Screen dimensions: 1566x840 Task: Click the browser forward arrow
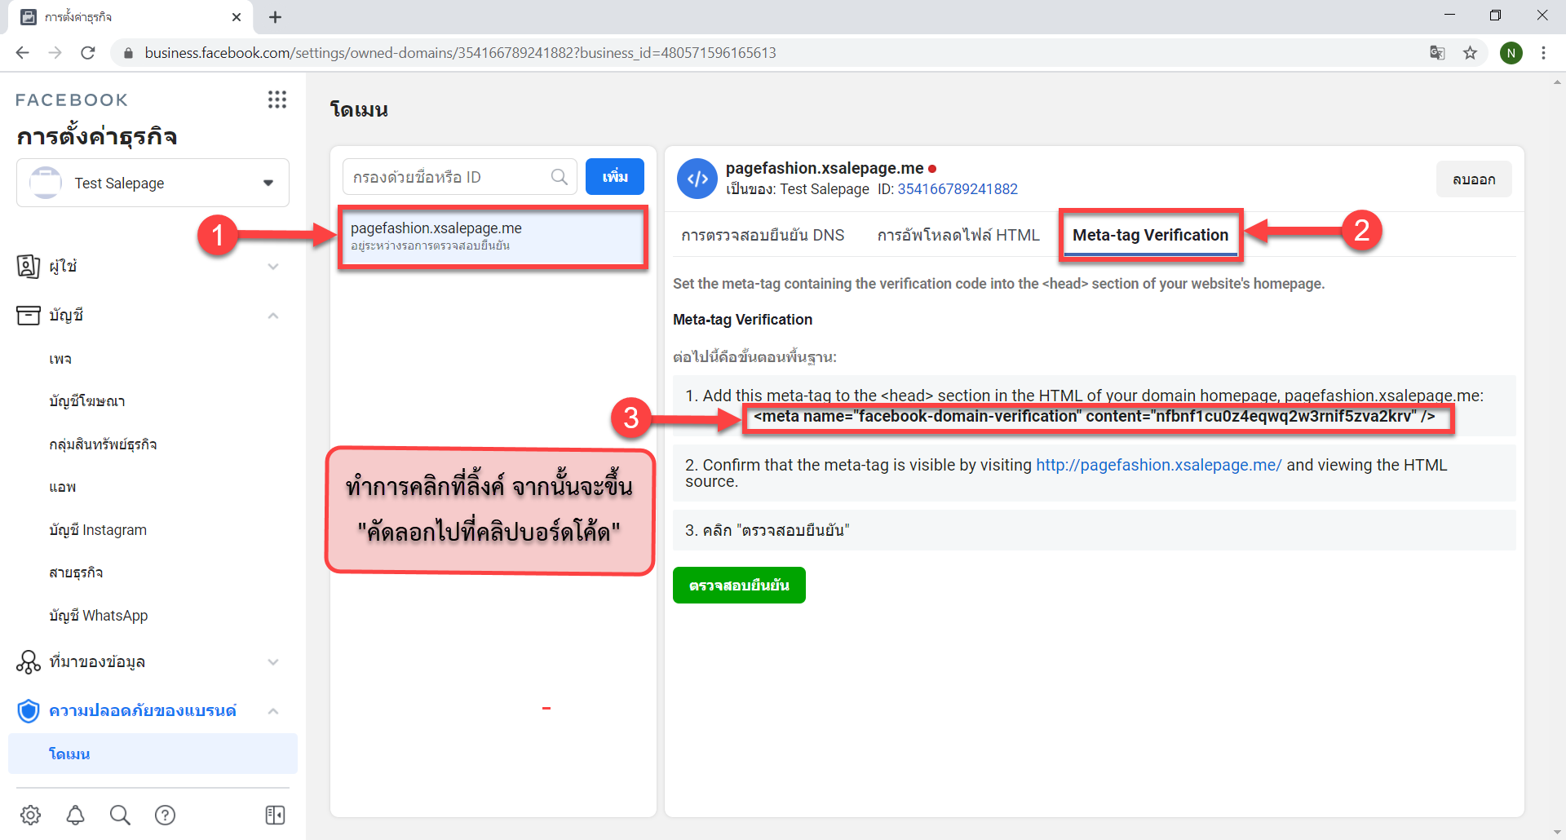tap(55, 53)
